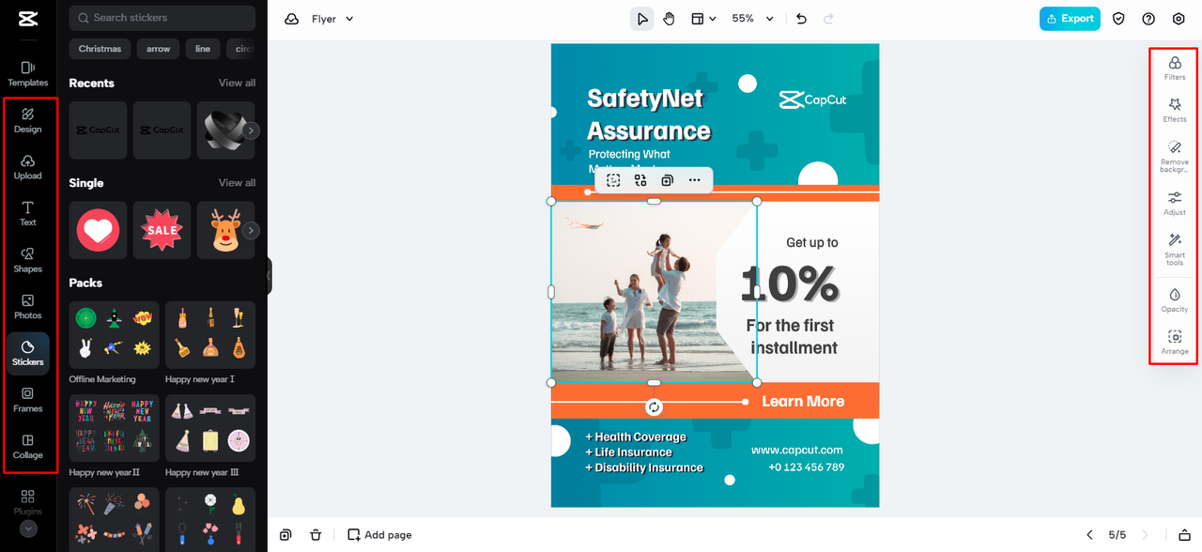Open Effects in right toolbar
The height and width of the screenshot is (552, 1202).
pyautogui.click(x=1175, y=110)
